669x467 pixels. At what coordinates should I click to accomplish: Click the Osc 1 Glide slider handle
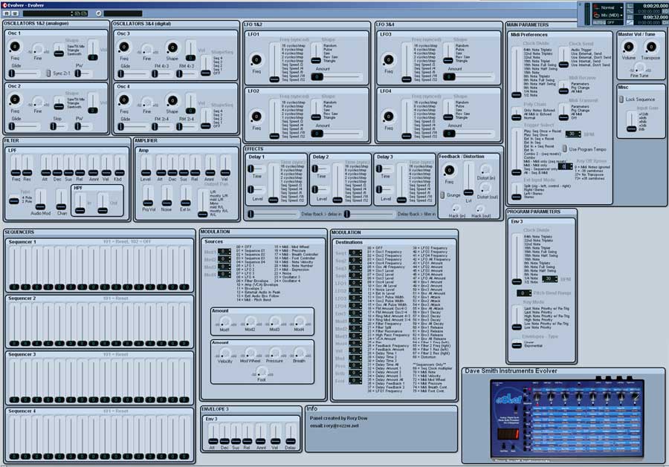click(x=12, y=74)
